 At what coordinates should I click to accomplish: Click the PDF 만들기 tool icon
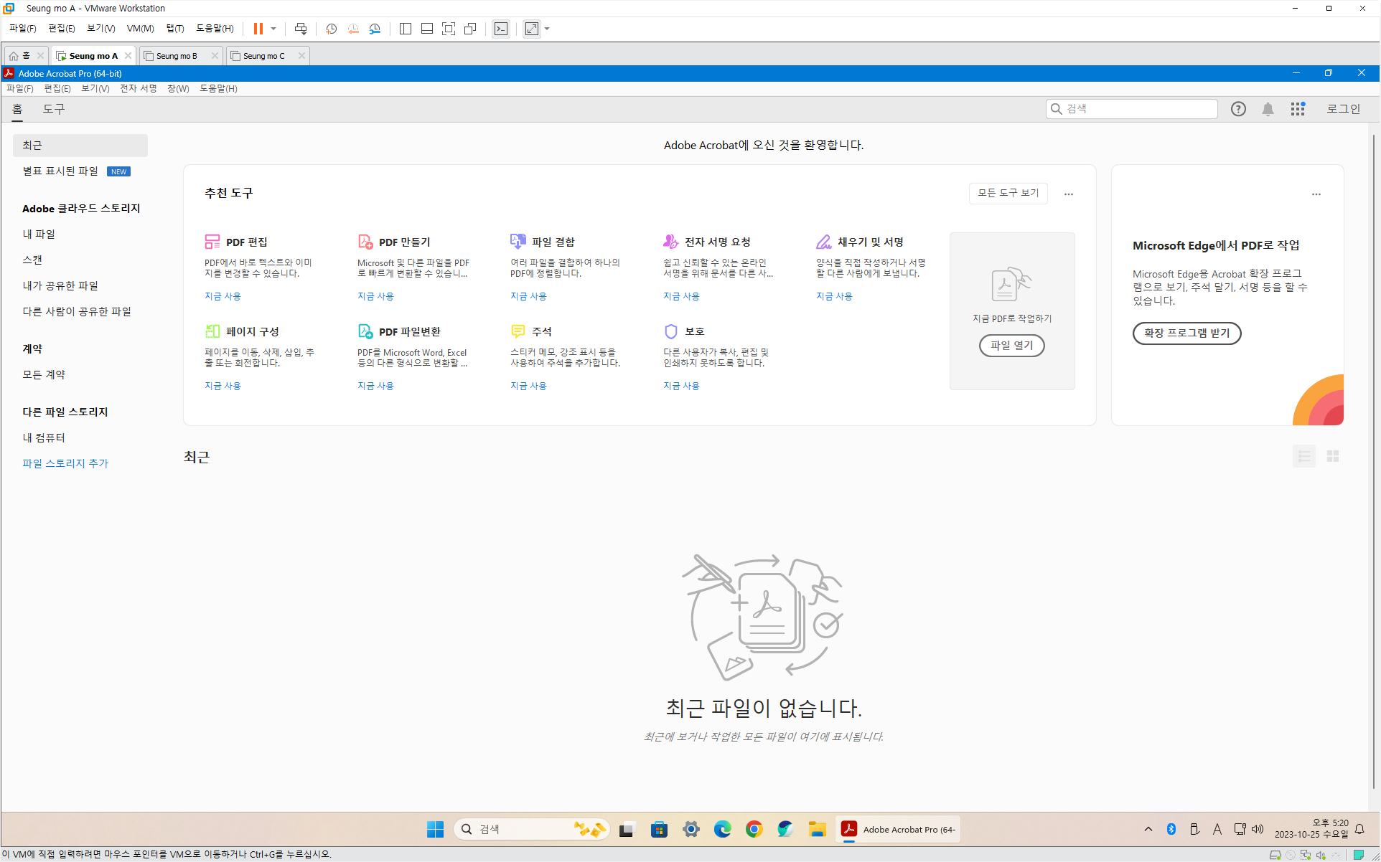click(365, 242)
